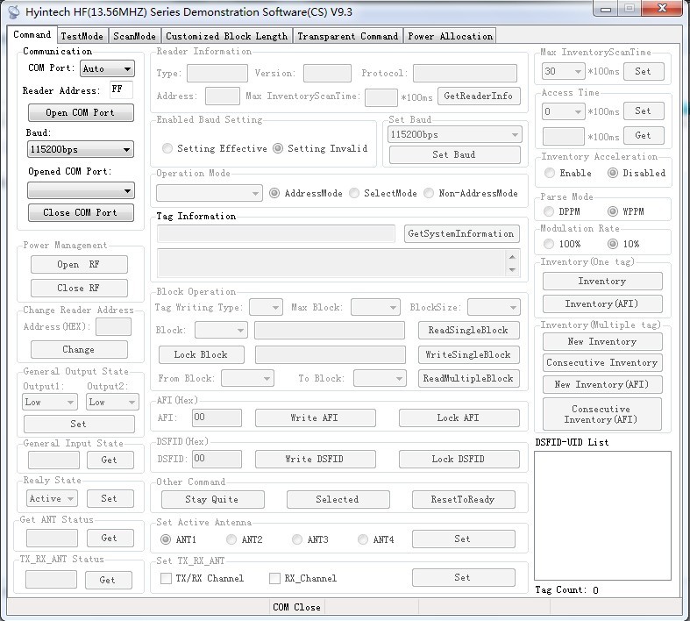Image resolution: width=690 pixels, height=621 pixels.
Task: Click Open COM Port button
Action: (x=81, y=112)
